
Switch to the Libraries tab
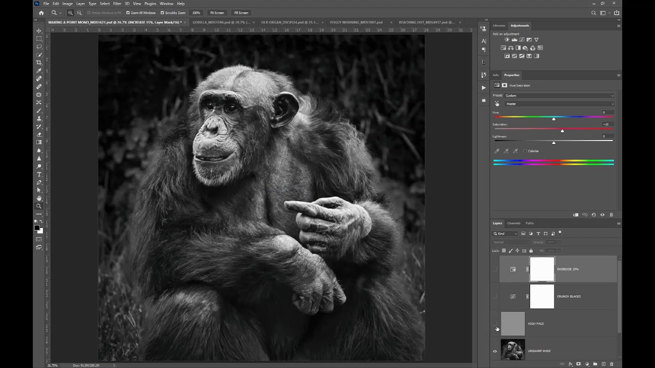point(499,26)
